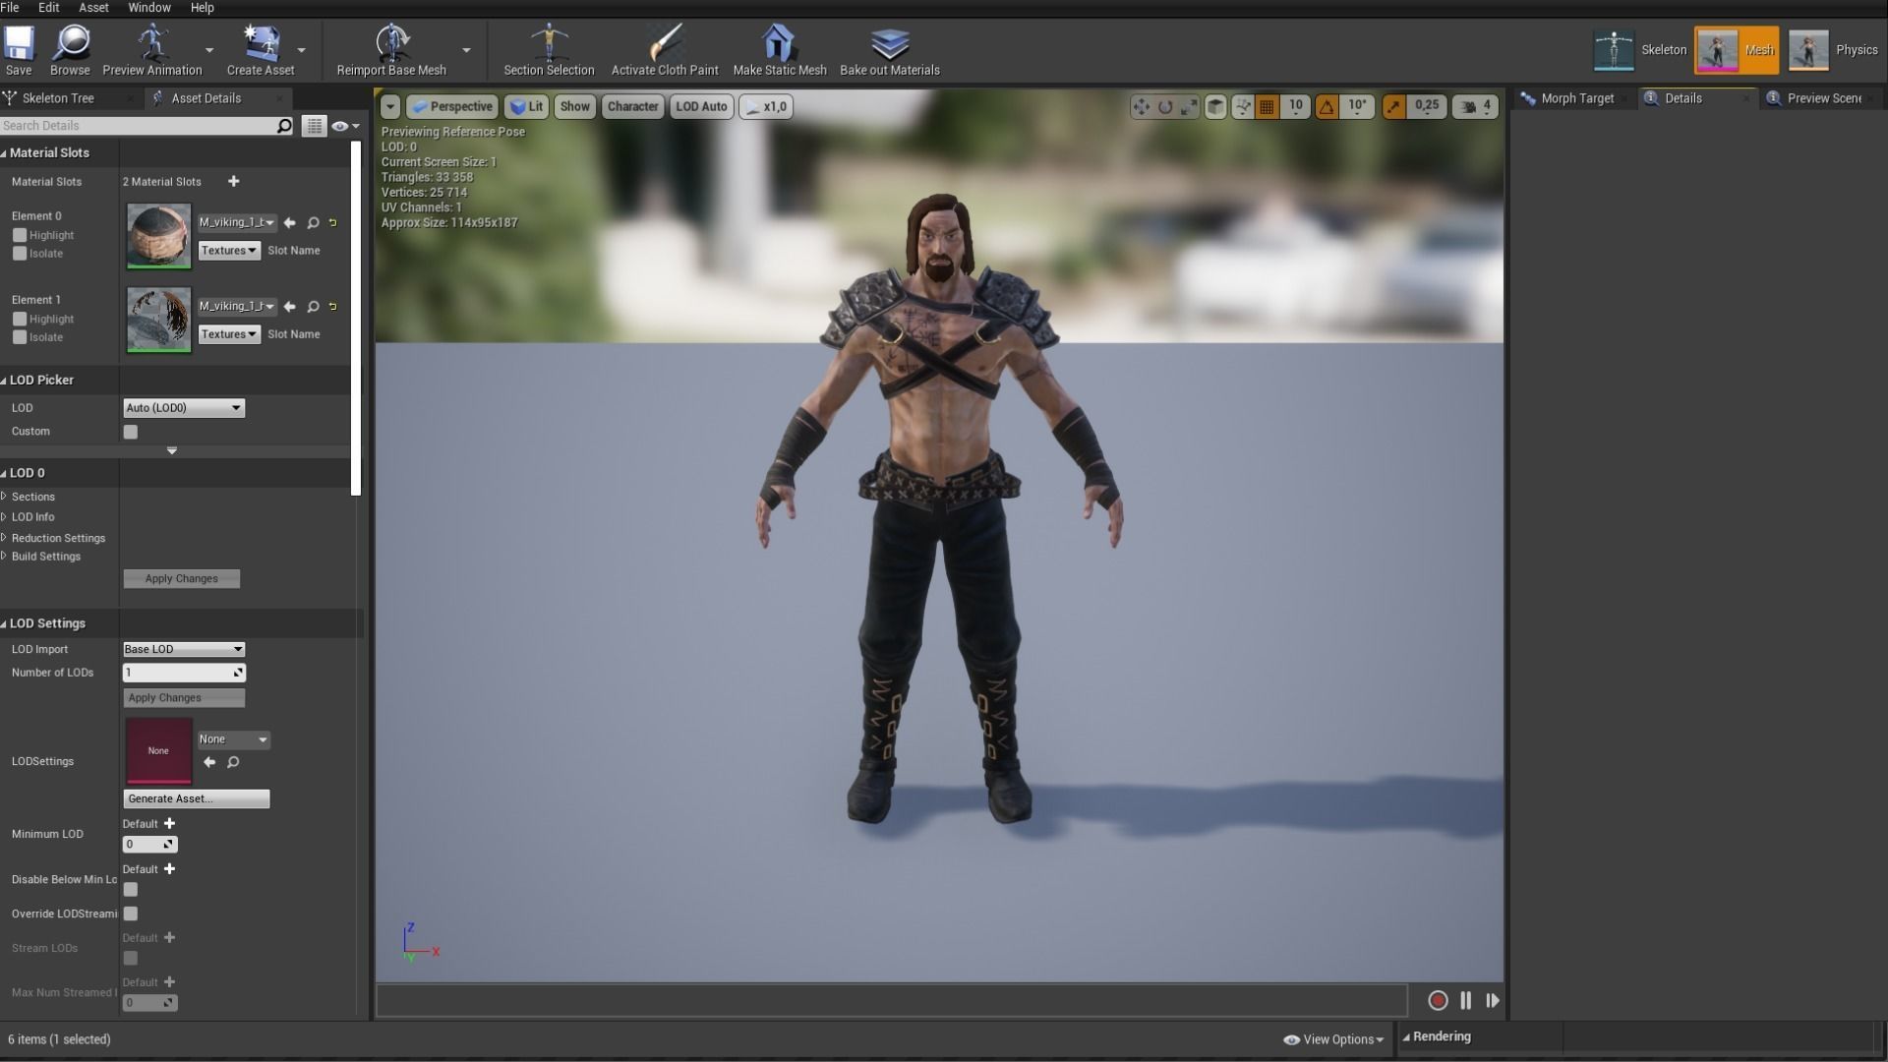This screenshot has width=1888, height=1062.
Task: Switch to the Skeleton Tree tab
Action: (x=58, y=98)
